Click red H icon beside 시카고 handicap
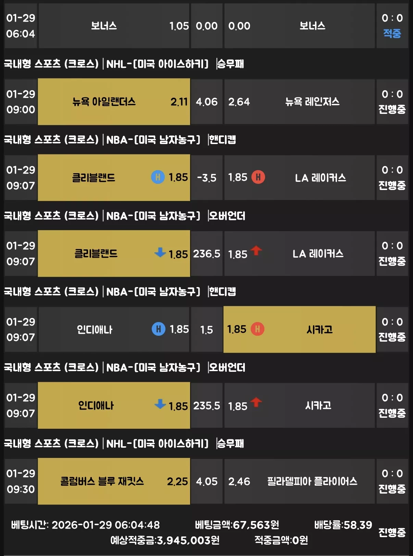This screenshot has height=556, width=413. [x=258, y=329]
